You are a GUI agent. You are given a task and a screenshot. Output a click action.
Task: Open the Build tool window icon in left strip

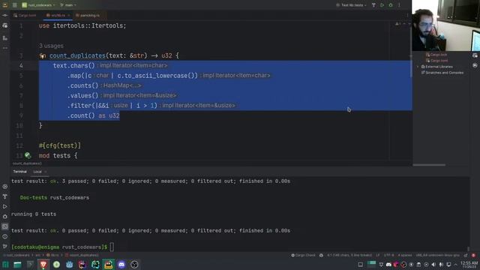[5, 196]
